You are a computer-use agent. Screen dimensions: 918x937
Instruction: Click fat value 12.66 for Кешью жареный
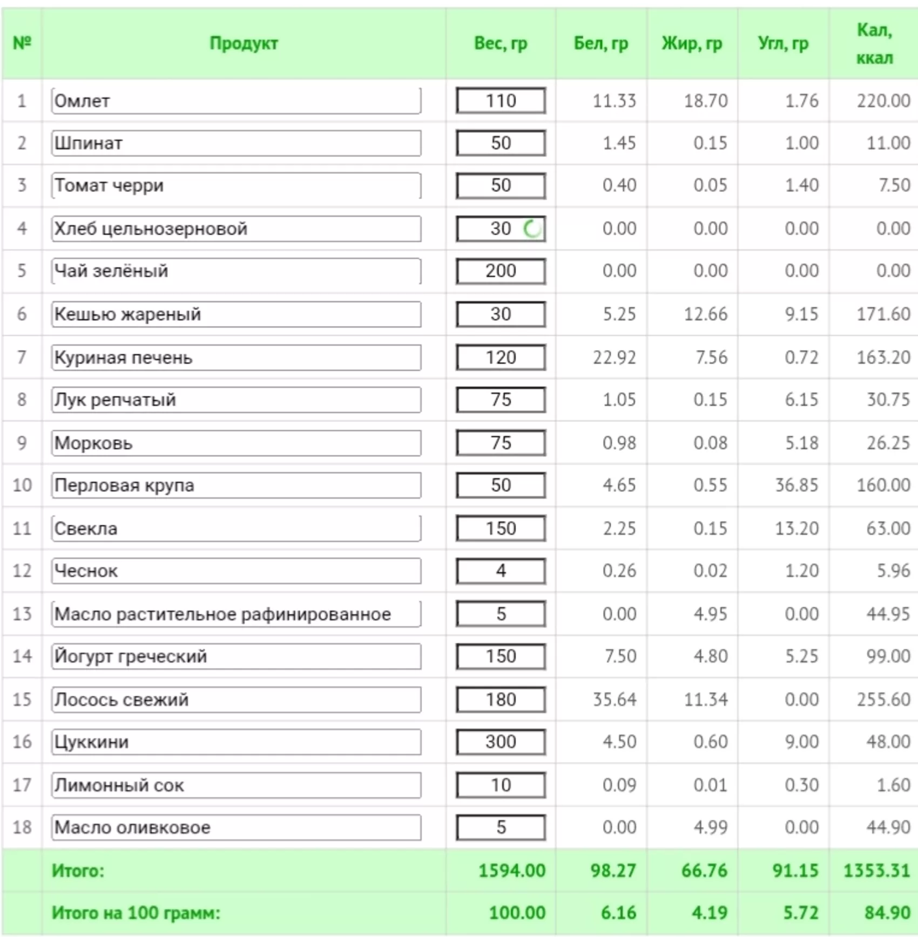(x=706, y=314)
